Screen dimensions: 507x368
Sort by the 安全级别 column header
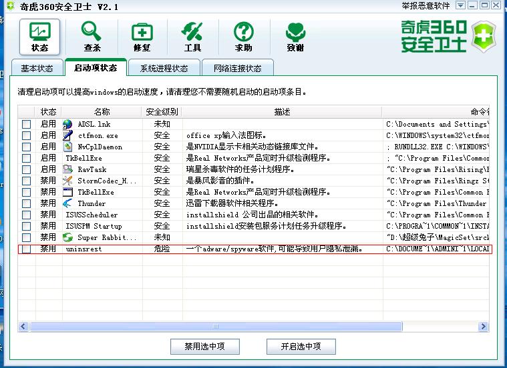[162, 112]
